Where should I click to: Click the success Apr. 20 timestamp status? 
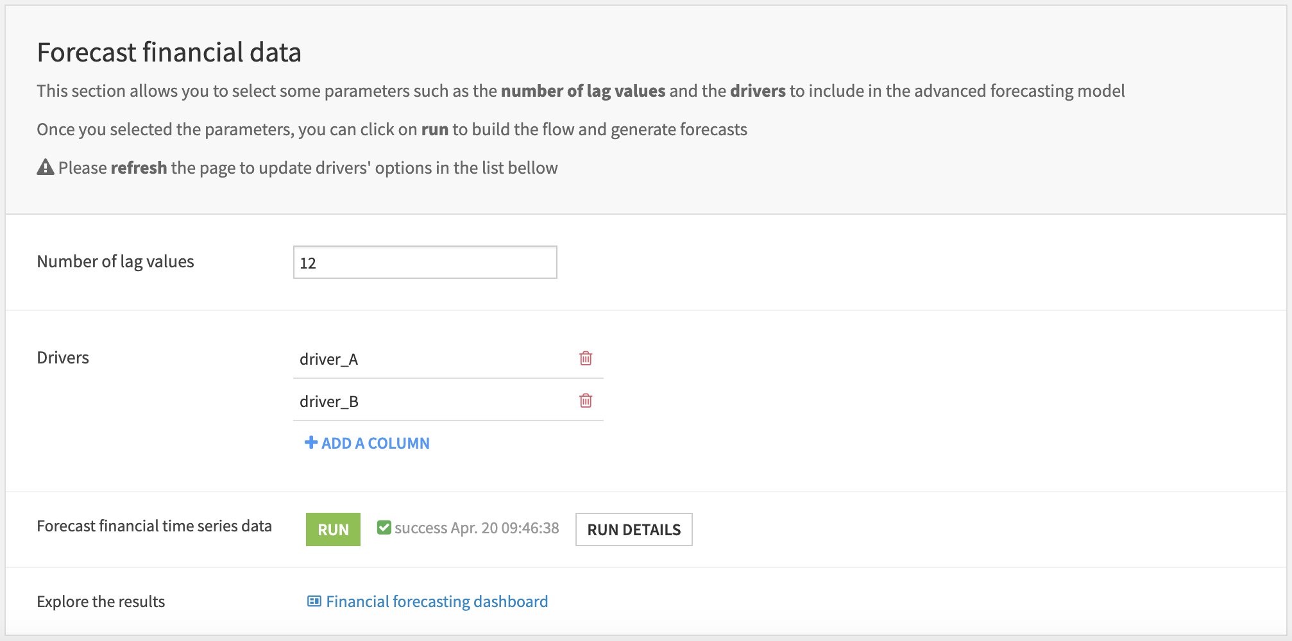coord(477,528)
